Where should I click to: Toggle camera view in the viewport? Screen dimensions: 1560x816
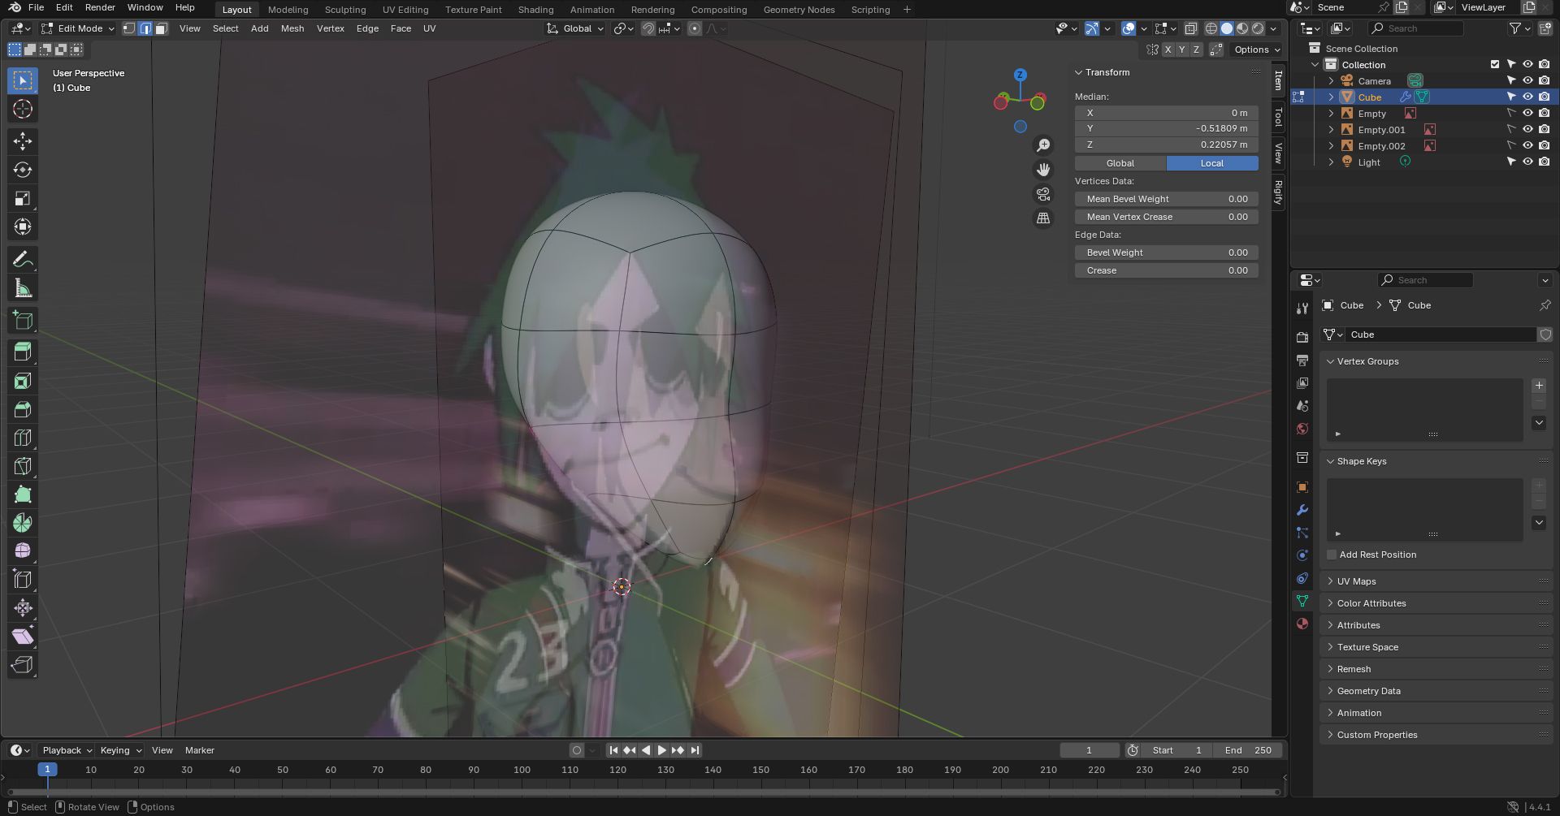point(1042,194)
